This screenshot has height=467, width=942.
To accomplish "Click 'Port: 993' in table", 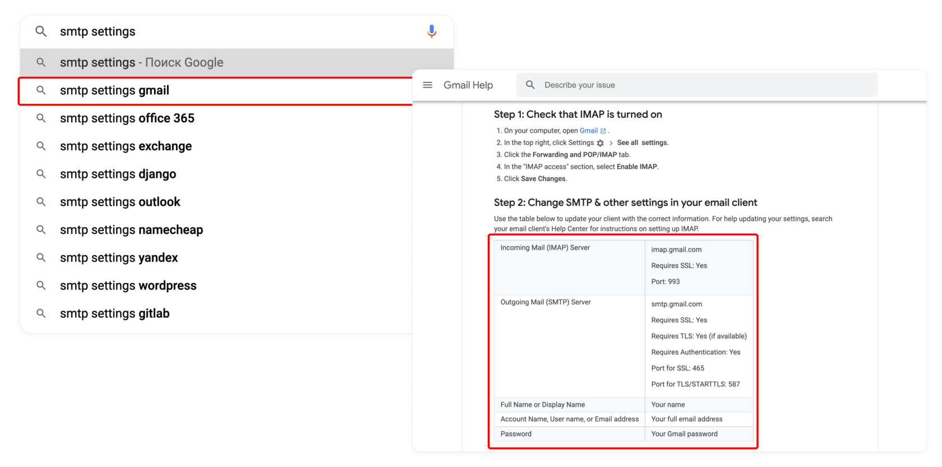I will tap(666, 281).
